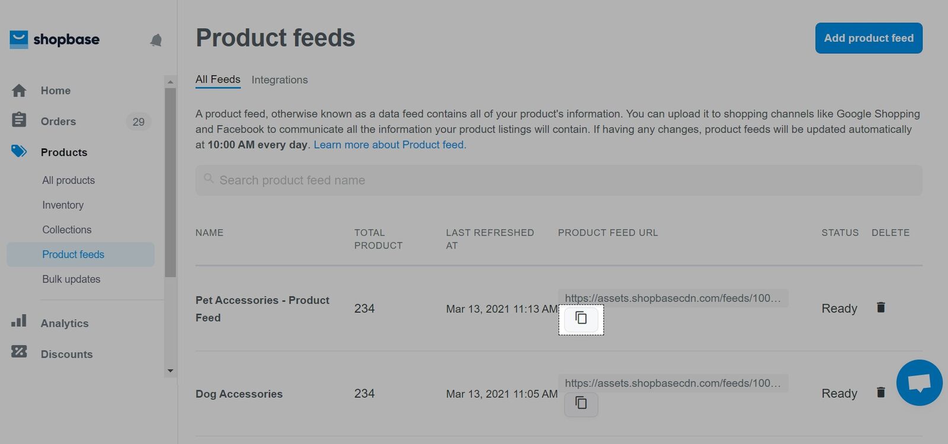Viewport: 948px width, 444px height.
Task: Open the Analytics section
Action: (64, 323)
